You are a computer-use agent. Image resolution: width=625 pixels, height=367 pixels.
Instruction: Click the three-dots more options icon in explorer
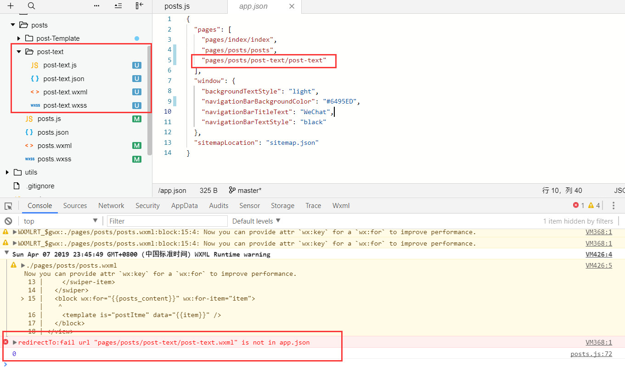point(96,6)
